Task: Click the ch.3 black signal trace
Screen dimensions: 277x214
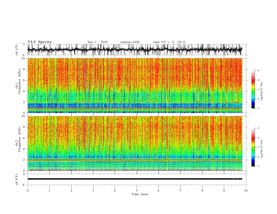Action: coord(135,179)
